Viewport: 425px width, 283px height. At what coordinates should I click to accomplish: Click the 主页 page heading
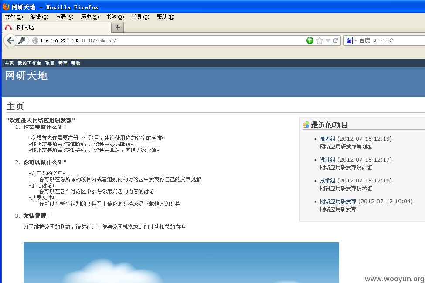15,106
